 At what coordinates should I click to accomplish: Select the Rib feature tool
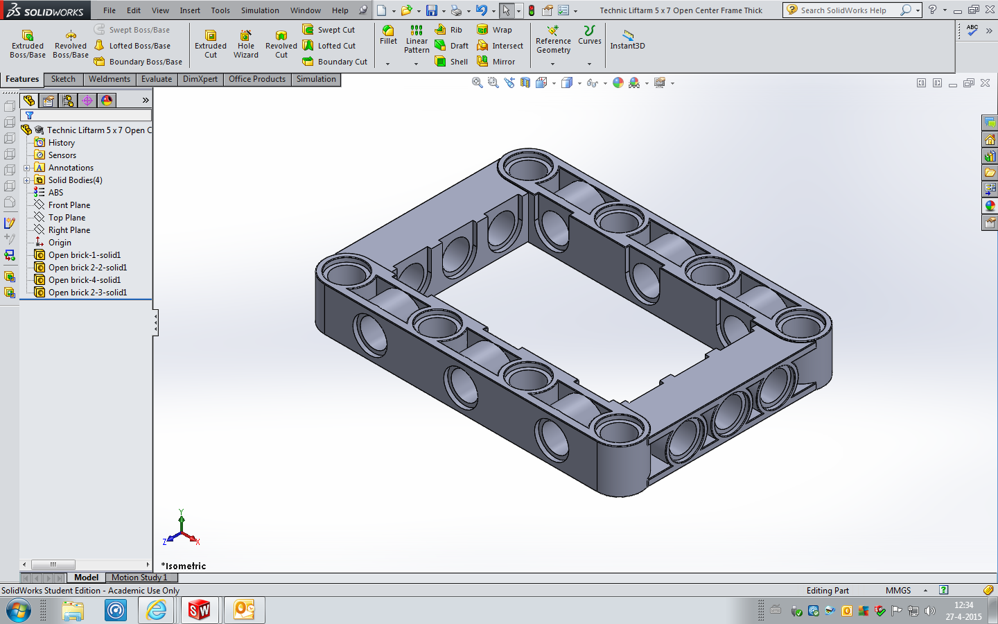[448, 30]
